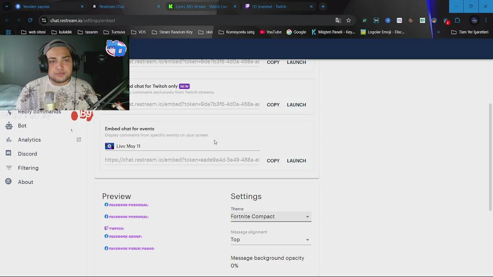This screenshot has height=277, width=493.
Task: Switch to the lynesmd - Twitch tab
Action: click(279, 7)
